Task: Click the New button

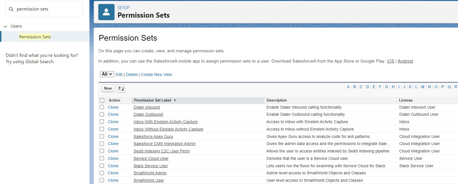Action: (108, 88)
